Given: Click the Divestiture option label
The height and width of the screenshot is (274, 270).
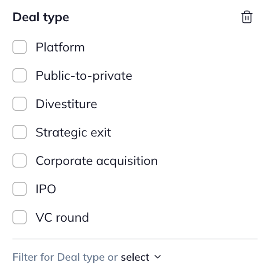Looking at the screenshot, I should pos(66,104).
